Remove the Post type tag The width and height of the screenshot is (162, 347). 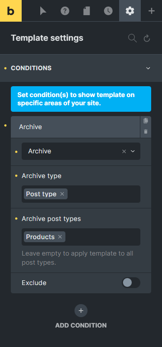point(62,194)
